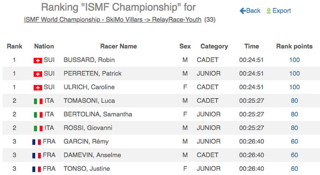Open the ISMF World Championship SkiMo Villars link
Screen dimensions: 320x175
click(113, 19)
